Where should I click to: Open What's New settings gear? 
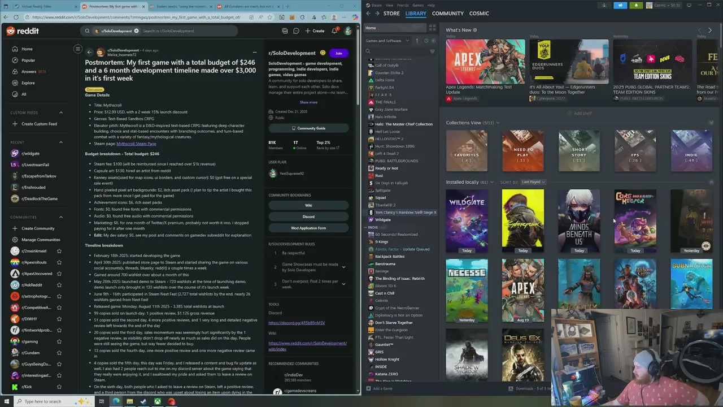coord(475,30)
